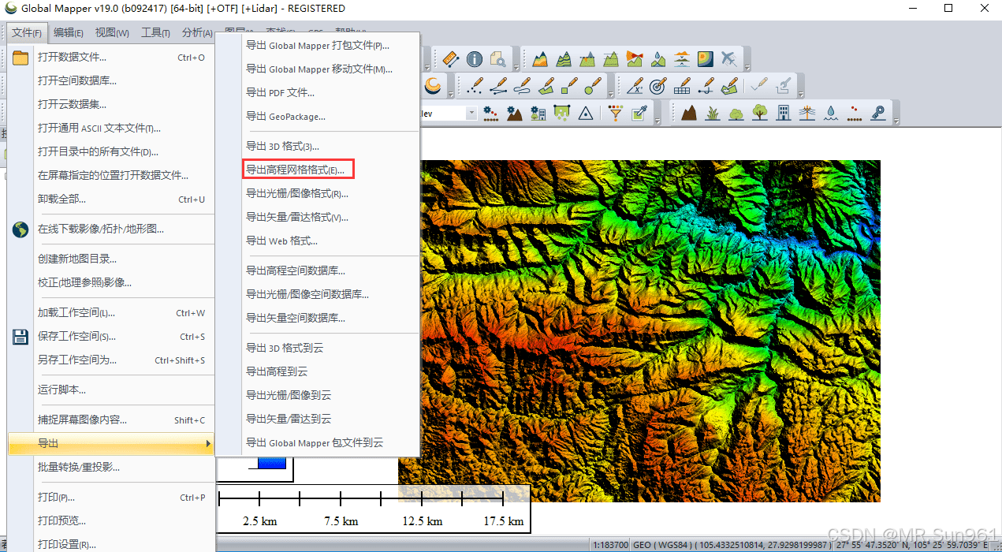Expand the 导出 submenu arrow

pyautogui.click(x=208, y=443)
